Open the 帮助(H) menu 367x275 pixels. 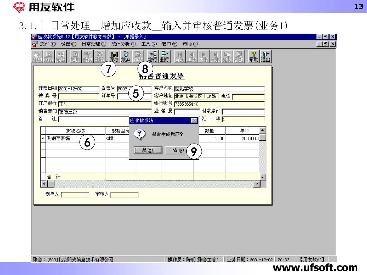click(190, 44)
